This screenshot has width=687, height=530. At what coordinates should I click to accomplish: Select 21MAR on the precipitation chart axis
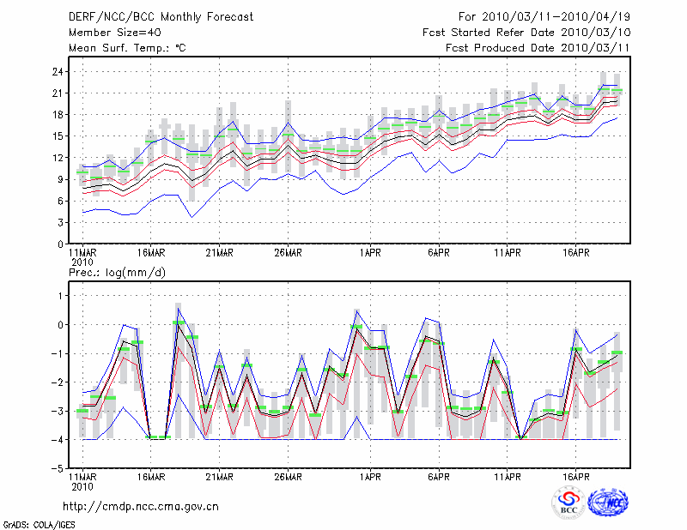219,477
